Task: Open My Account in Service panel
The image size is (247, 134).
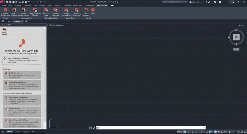Action: pyautogui.click(x=86, y=12)
